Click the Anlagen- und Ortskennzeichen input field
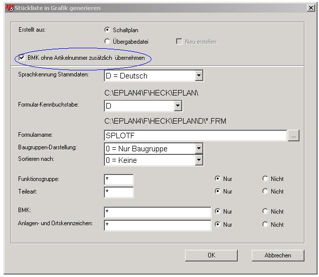Viewport: 319px width, 277px height. (x=157, y=225)
